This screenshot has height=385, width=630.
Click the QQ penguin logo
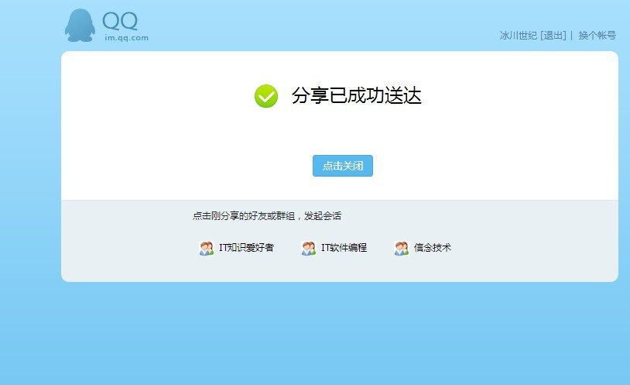point(79,26)
